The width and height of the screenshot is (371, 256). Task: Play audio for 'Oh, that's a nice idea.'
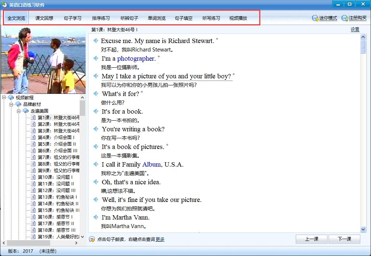(96, 182)
